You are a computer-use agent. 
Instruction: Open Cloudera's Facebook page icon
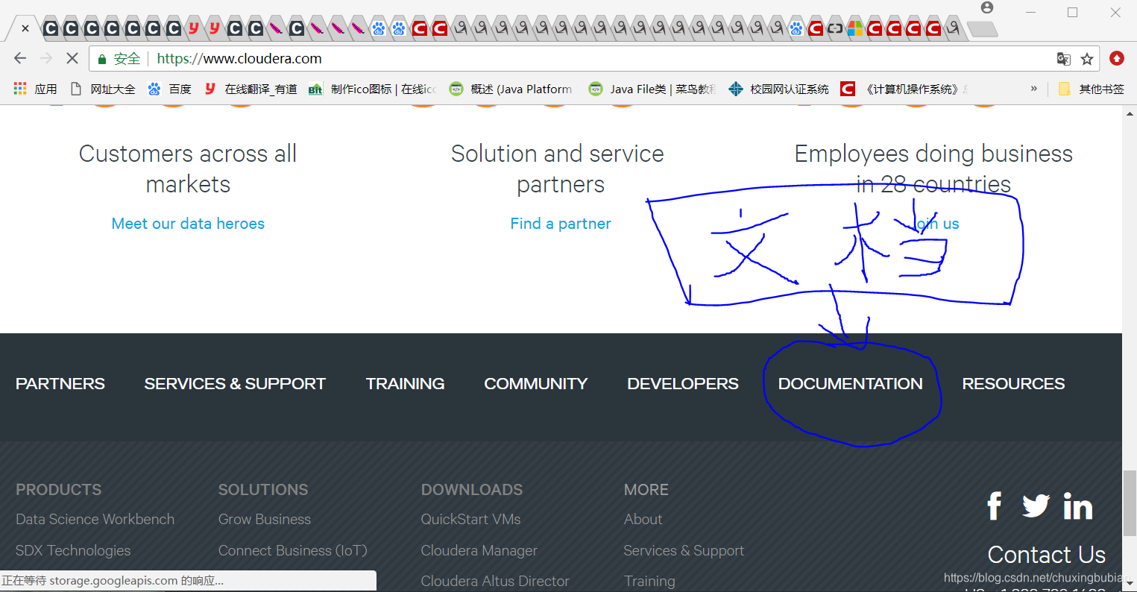[994, 506]
